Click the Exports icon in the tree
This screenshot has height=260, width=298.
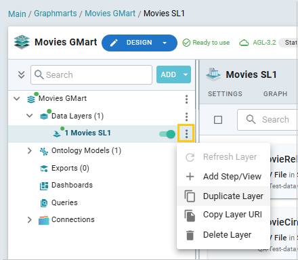(44, 169)
